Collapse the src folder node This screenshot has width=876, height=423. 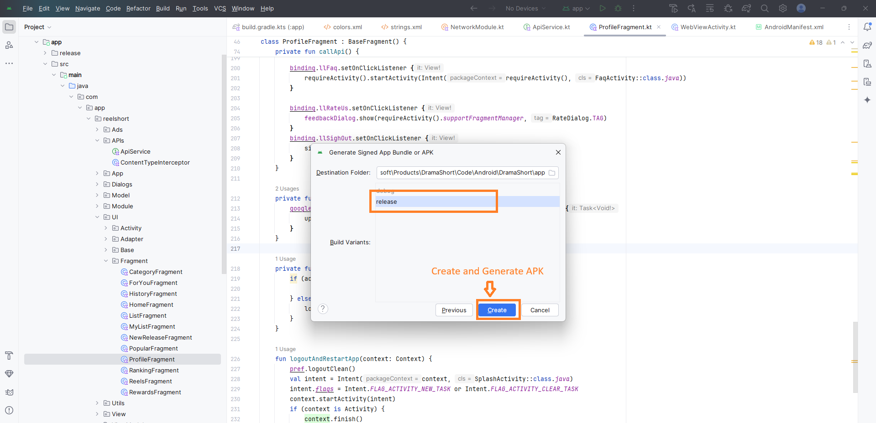45,64
